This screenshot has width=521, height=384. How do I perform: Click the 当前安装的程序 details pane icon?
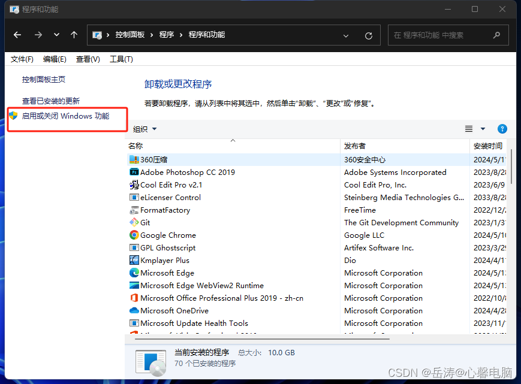pyautogui.click(x=150, y=363)
